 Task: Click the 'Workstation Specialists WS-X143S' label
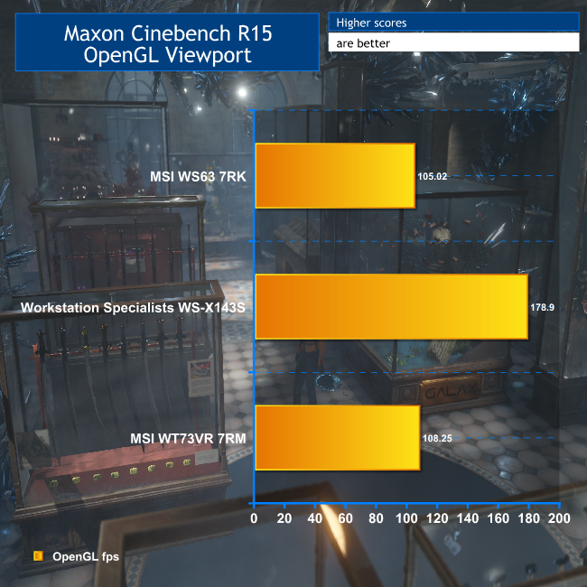pos(133,307)
